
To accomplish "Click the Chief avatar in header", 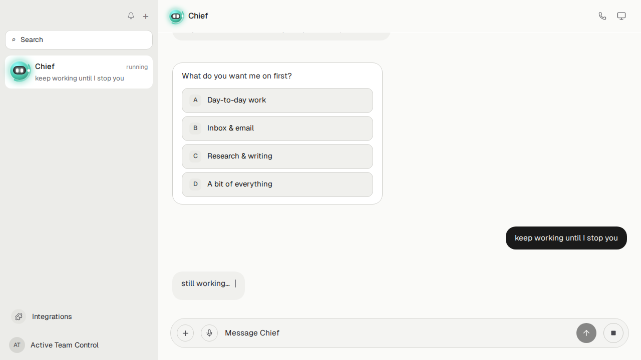I will pyautogui.click(x=176, y=16).
